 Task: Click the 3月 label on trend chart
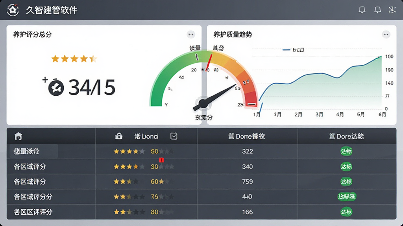pyautogui.click(x=319, y=115)
